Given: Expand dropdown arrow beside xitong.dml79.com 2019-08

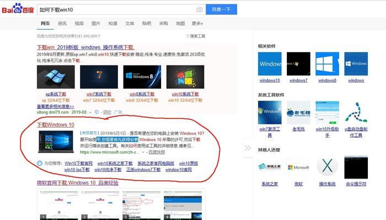Looking at the screenshot, I should (x=90, y=112).
